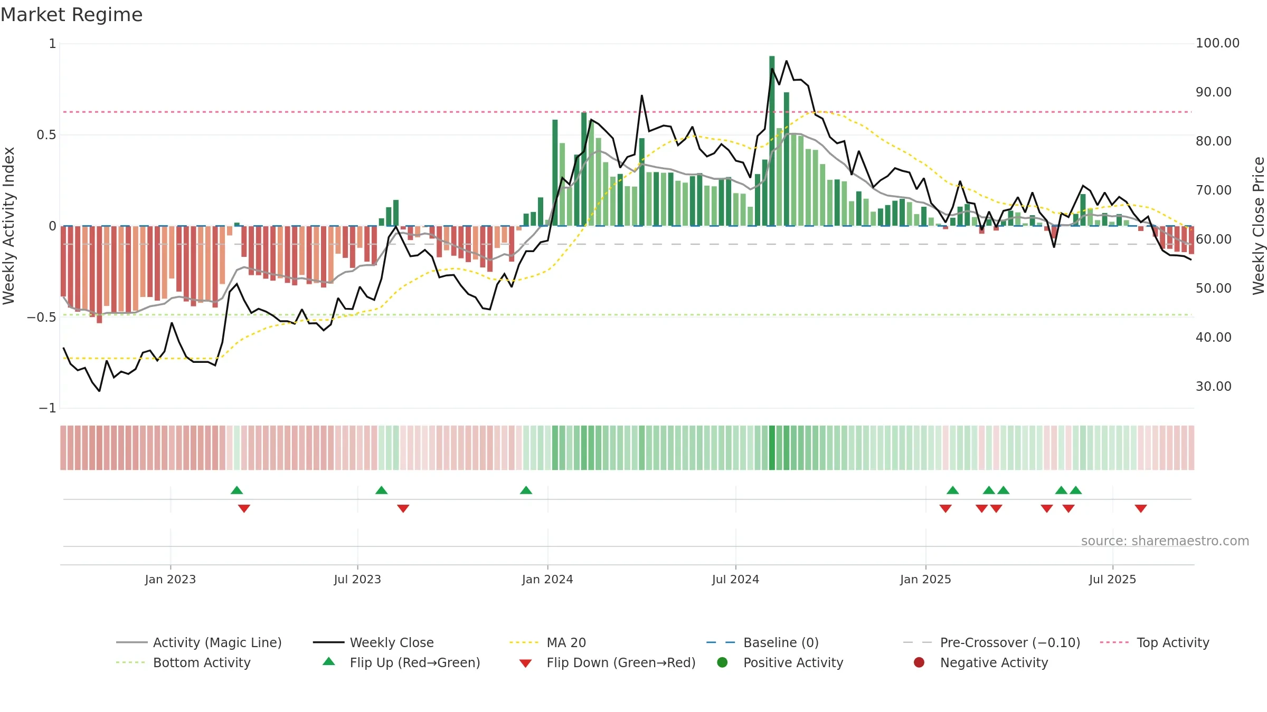Click the 80.00 price axis label
The width and height of the screenshot is (1267, 712).
1214,141
